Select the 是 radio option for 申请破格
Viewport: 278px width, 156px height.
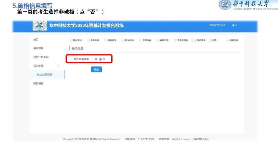click(x=92, y=59)
